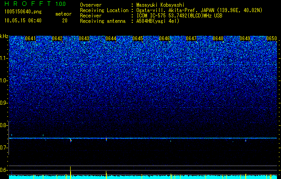
Task: Click the 'Receiver' field label
Action: [91, 16]
